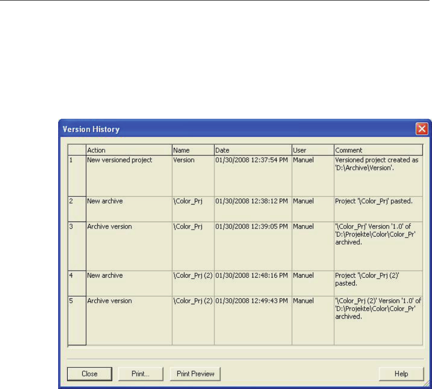Click 'Manuel' user cell in row 4
The height and width of the screenshot is (389, 432).
click(313, 284)
